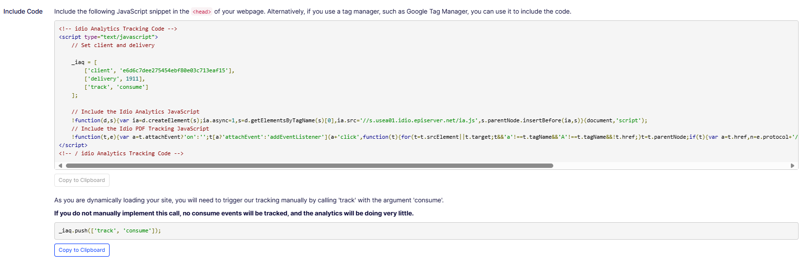Click the ['track', 'consume'] line in the snippet

click(116, 87)
